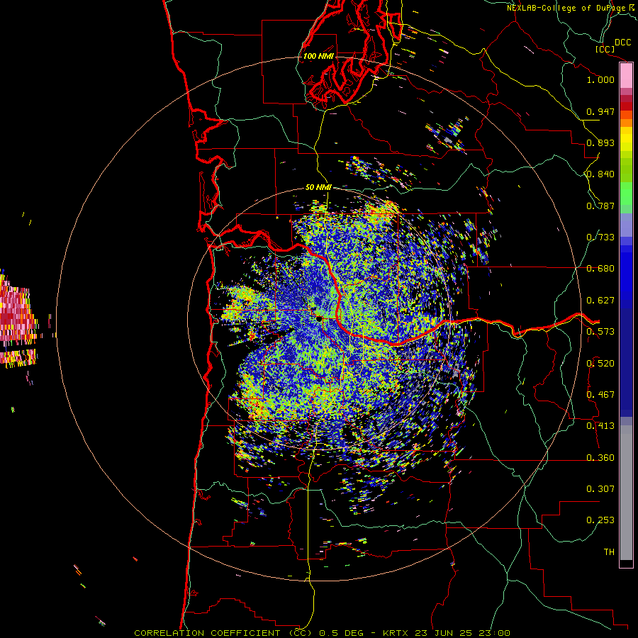Screen dimensions: 638x638
Task: Click the '50 NMI' range ring label
Action: pyautogui.click(x=318, y=187)
